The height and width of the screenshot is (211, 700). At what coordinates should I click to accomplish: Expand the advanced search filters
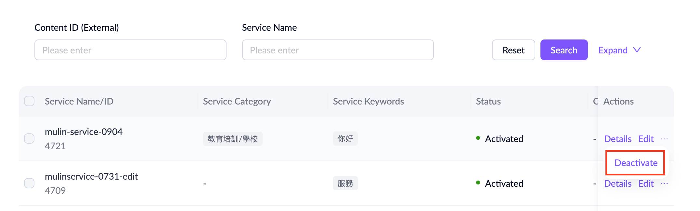(613, 50)
